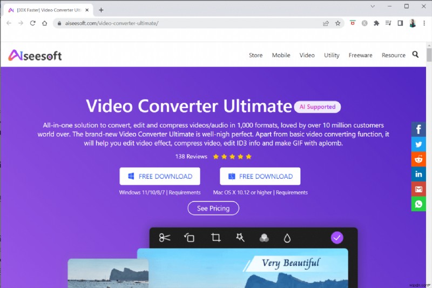This screenshot has width=432, height=288.
Task: Click the See Pricing button
Action: click(213, 208)
